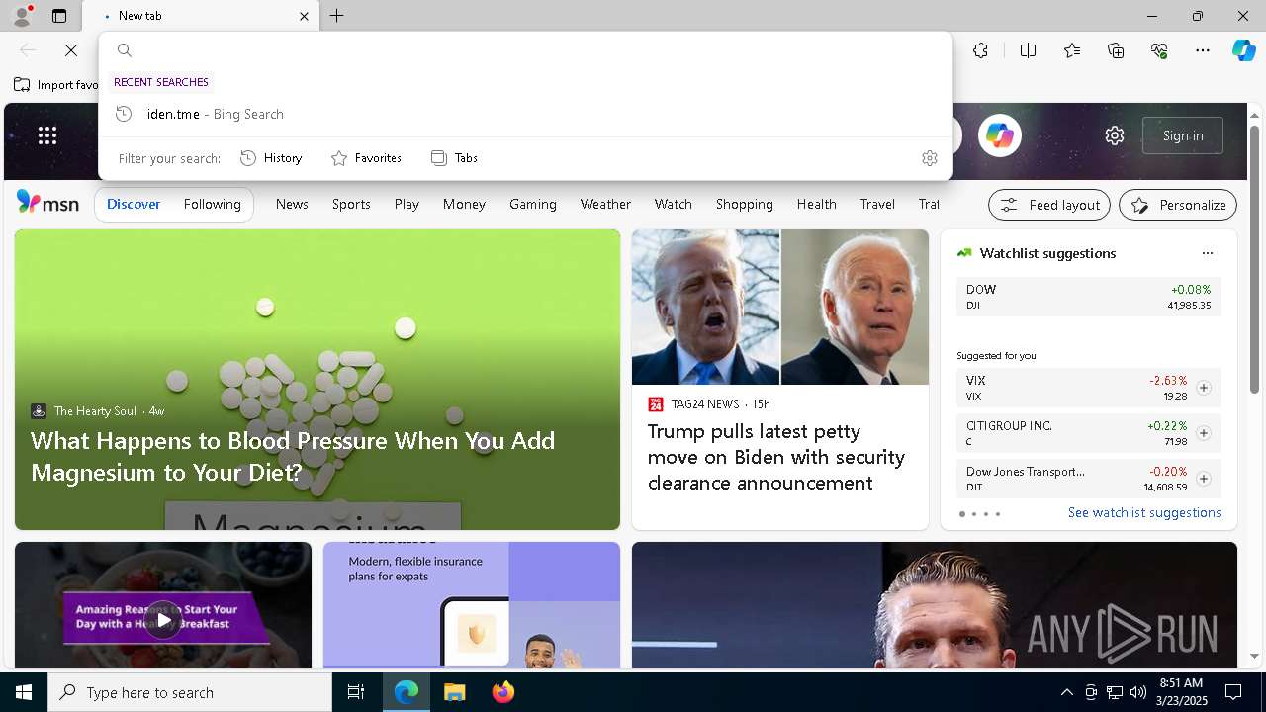The width and height of the screenshot is (1266, 712).
Task: Open the Travel category
Action: click(877, 204)
